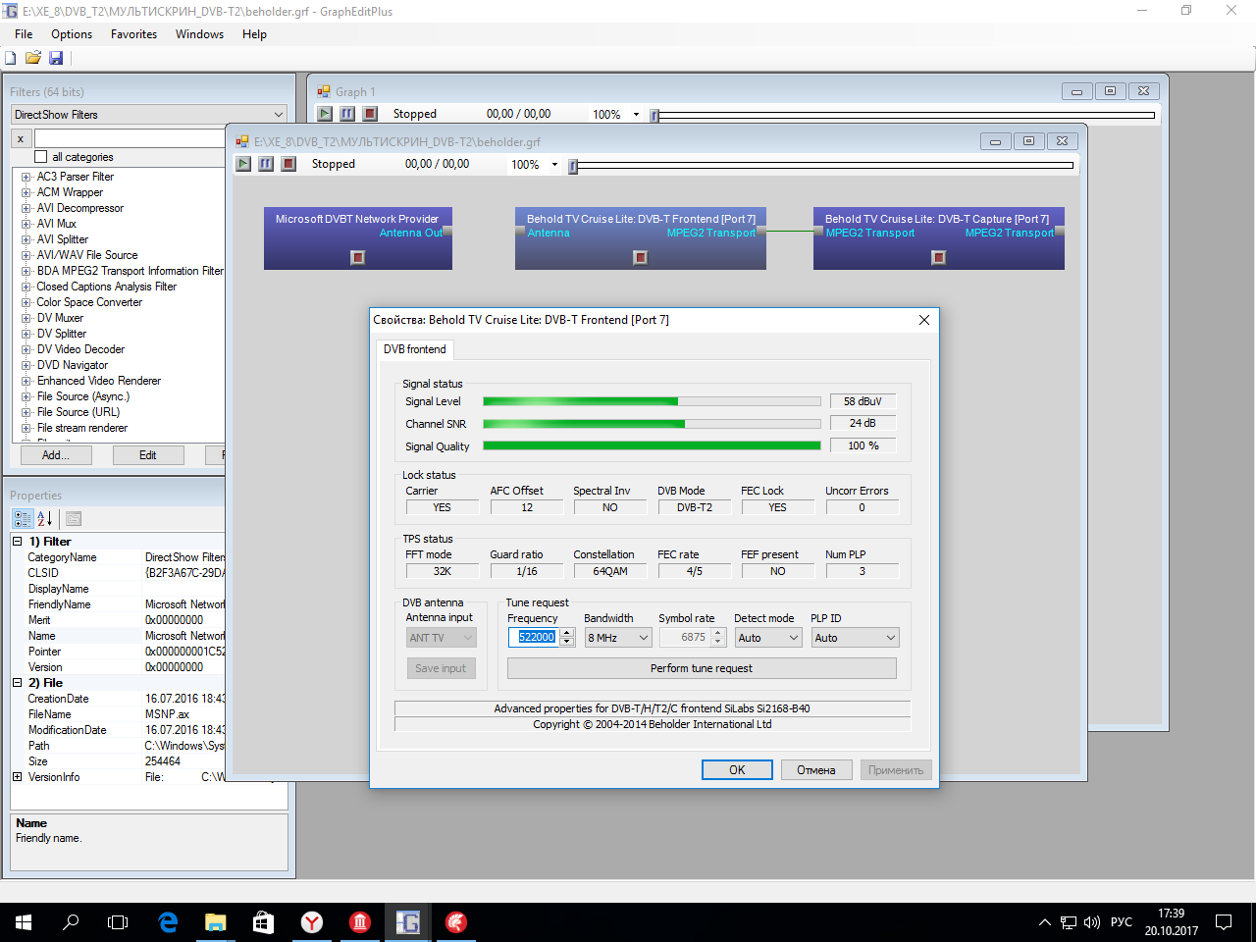Click the Perform tune request button

701,668
